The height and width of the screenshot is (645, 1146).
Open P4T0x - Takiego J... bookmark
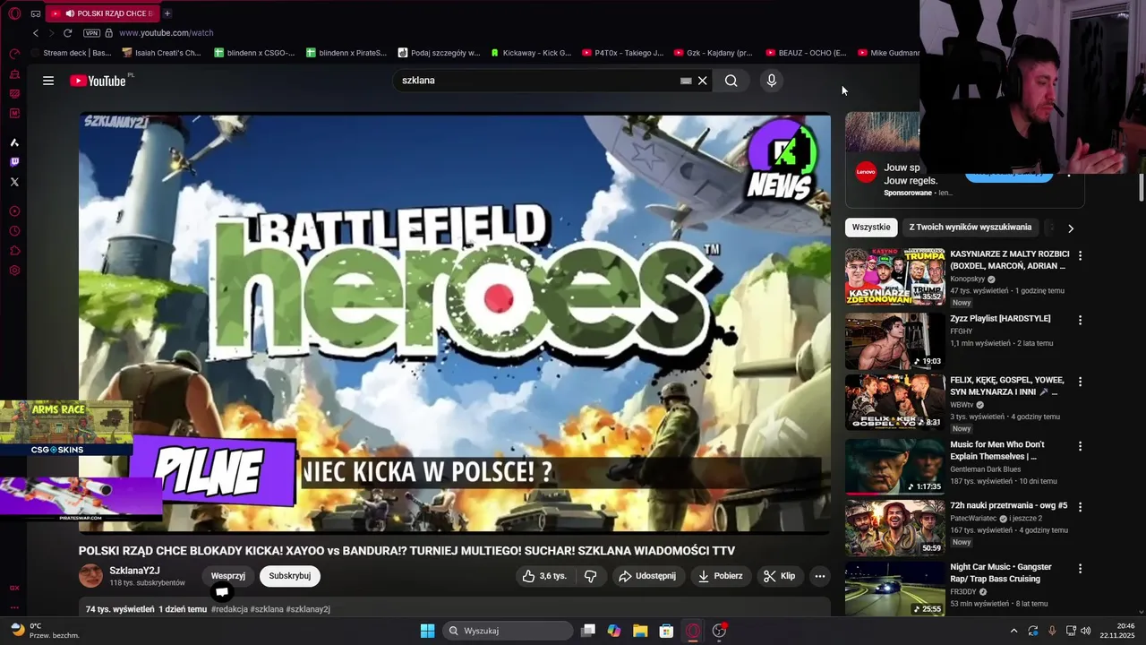click(622, 53)
